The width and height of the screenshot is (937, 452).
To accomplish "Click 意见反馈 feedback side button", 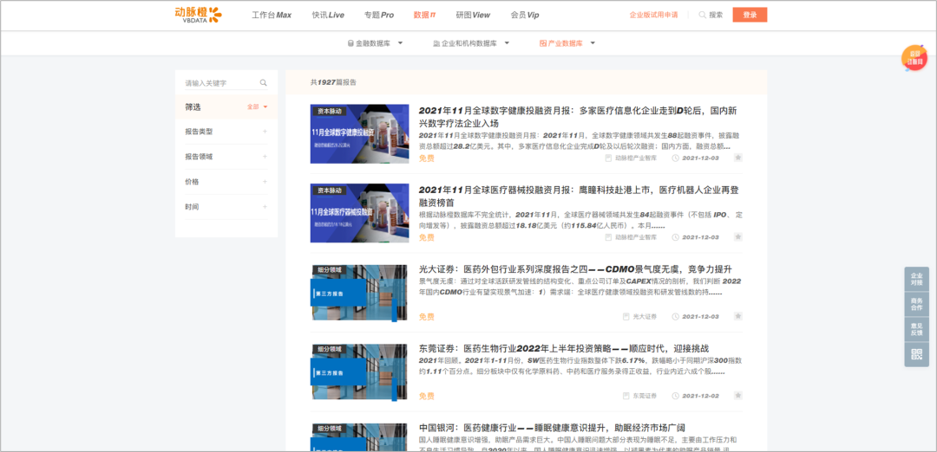I will pos(916,329).
